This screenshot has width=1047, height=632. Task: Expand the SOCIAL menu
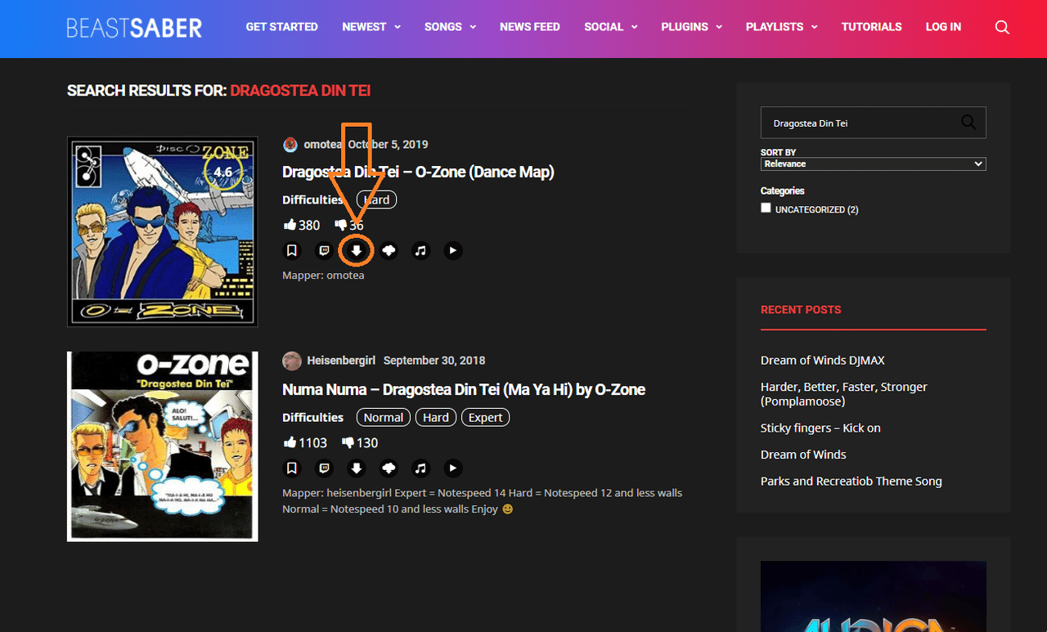click(610, 27)
